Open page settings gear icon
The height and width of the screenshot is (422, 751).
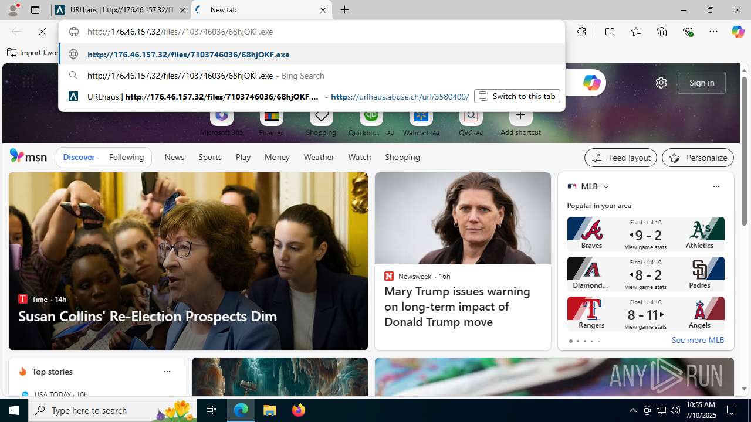(x=661, y=83)
